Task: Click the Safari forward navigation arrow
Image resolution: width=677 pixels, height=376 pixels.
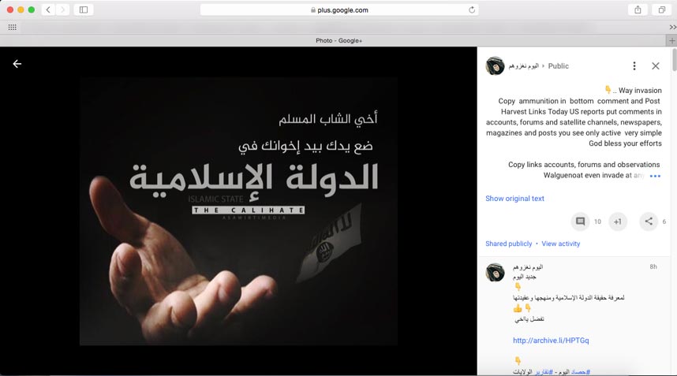Action: coord(62,9)
